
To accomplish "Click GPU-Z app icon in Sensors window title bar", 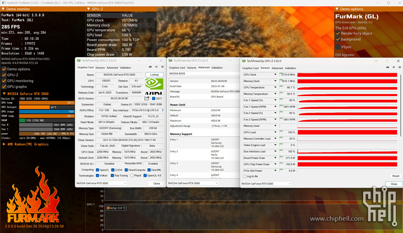I will [243, 61].
